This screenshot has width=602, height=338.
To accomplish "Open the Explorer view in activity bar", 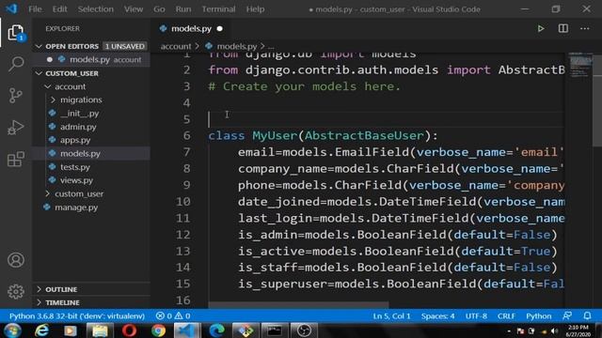I will pos(16,33).
